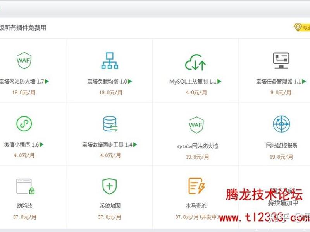The image size is (310, 232).
Task: Click the apache网站防火墙 price 19.8元/月
Action: point(197,157)
